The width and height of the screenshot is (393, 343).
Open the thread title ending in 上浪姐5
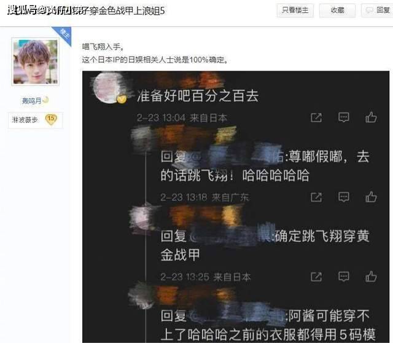click(x=86, y=11)
